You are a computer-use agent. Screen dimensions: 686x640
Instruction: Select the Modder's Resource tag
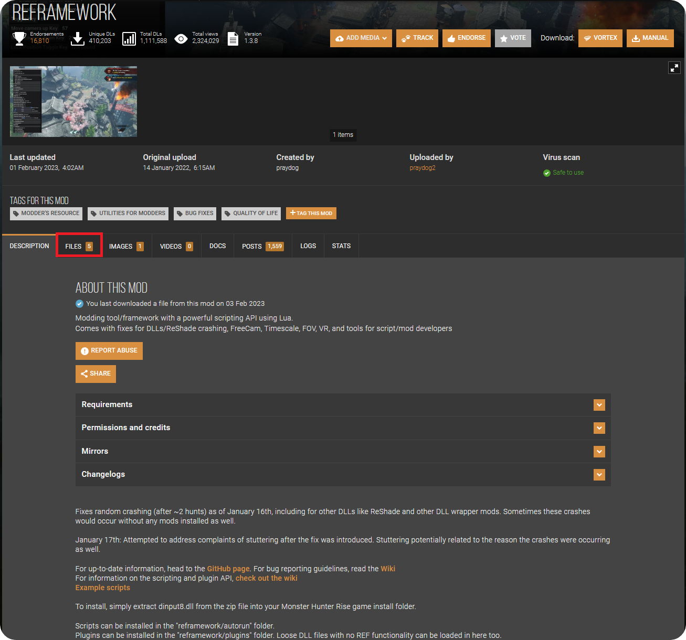coord(46,214)
